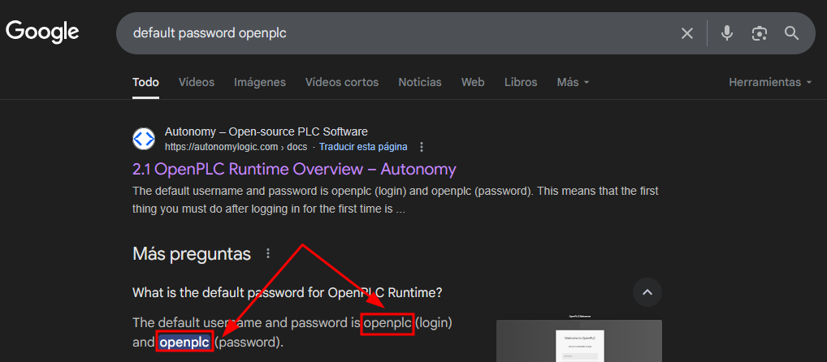Click Traducir esta página link

363,147
